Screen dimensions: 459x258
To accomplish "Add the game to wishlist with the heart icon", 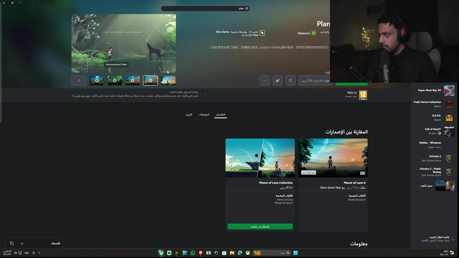I will pos(290,80).
